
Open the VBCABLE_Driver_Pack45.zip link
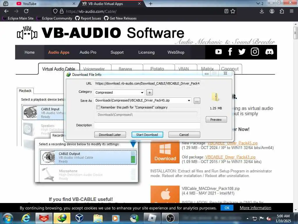(x=232, y=143)
